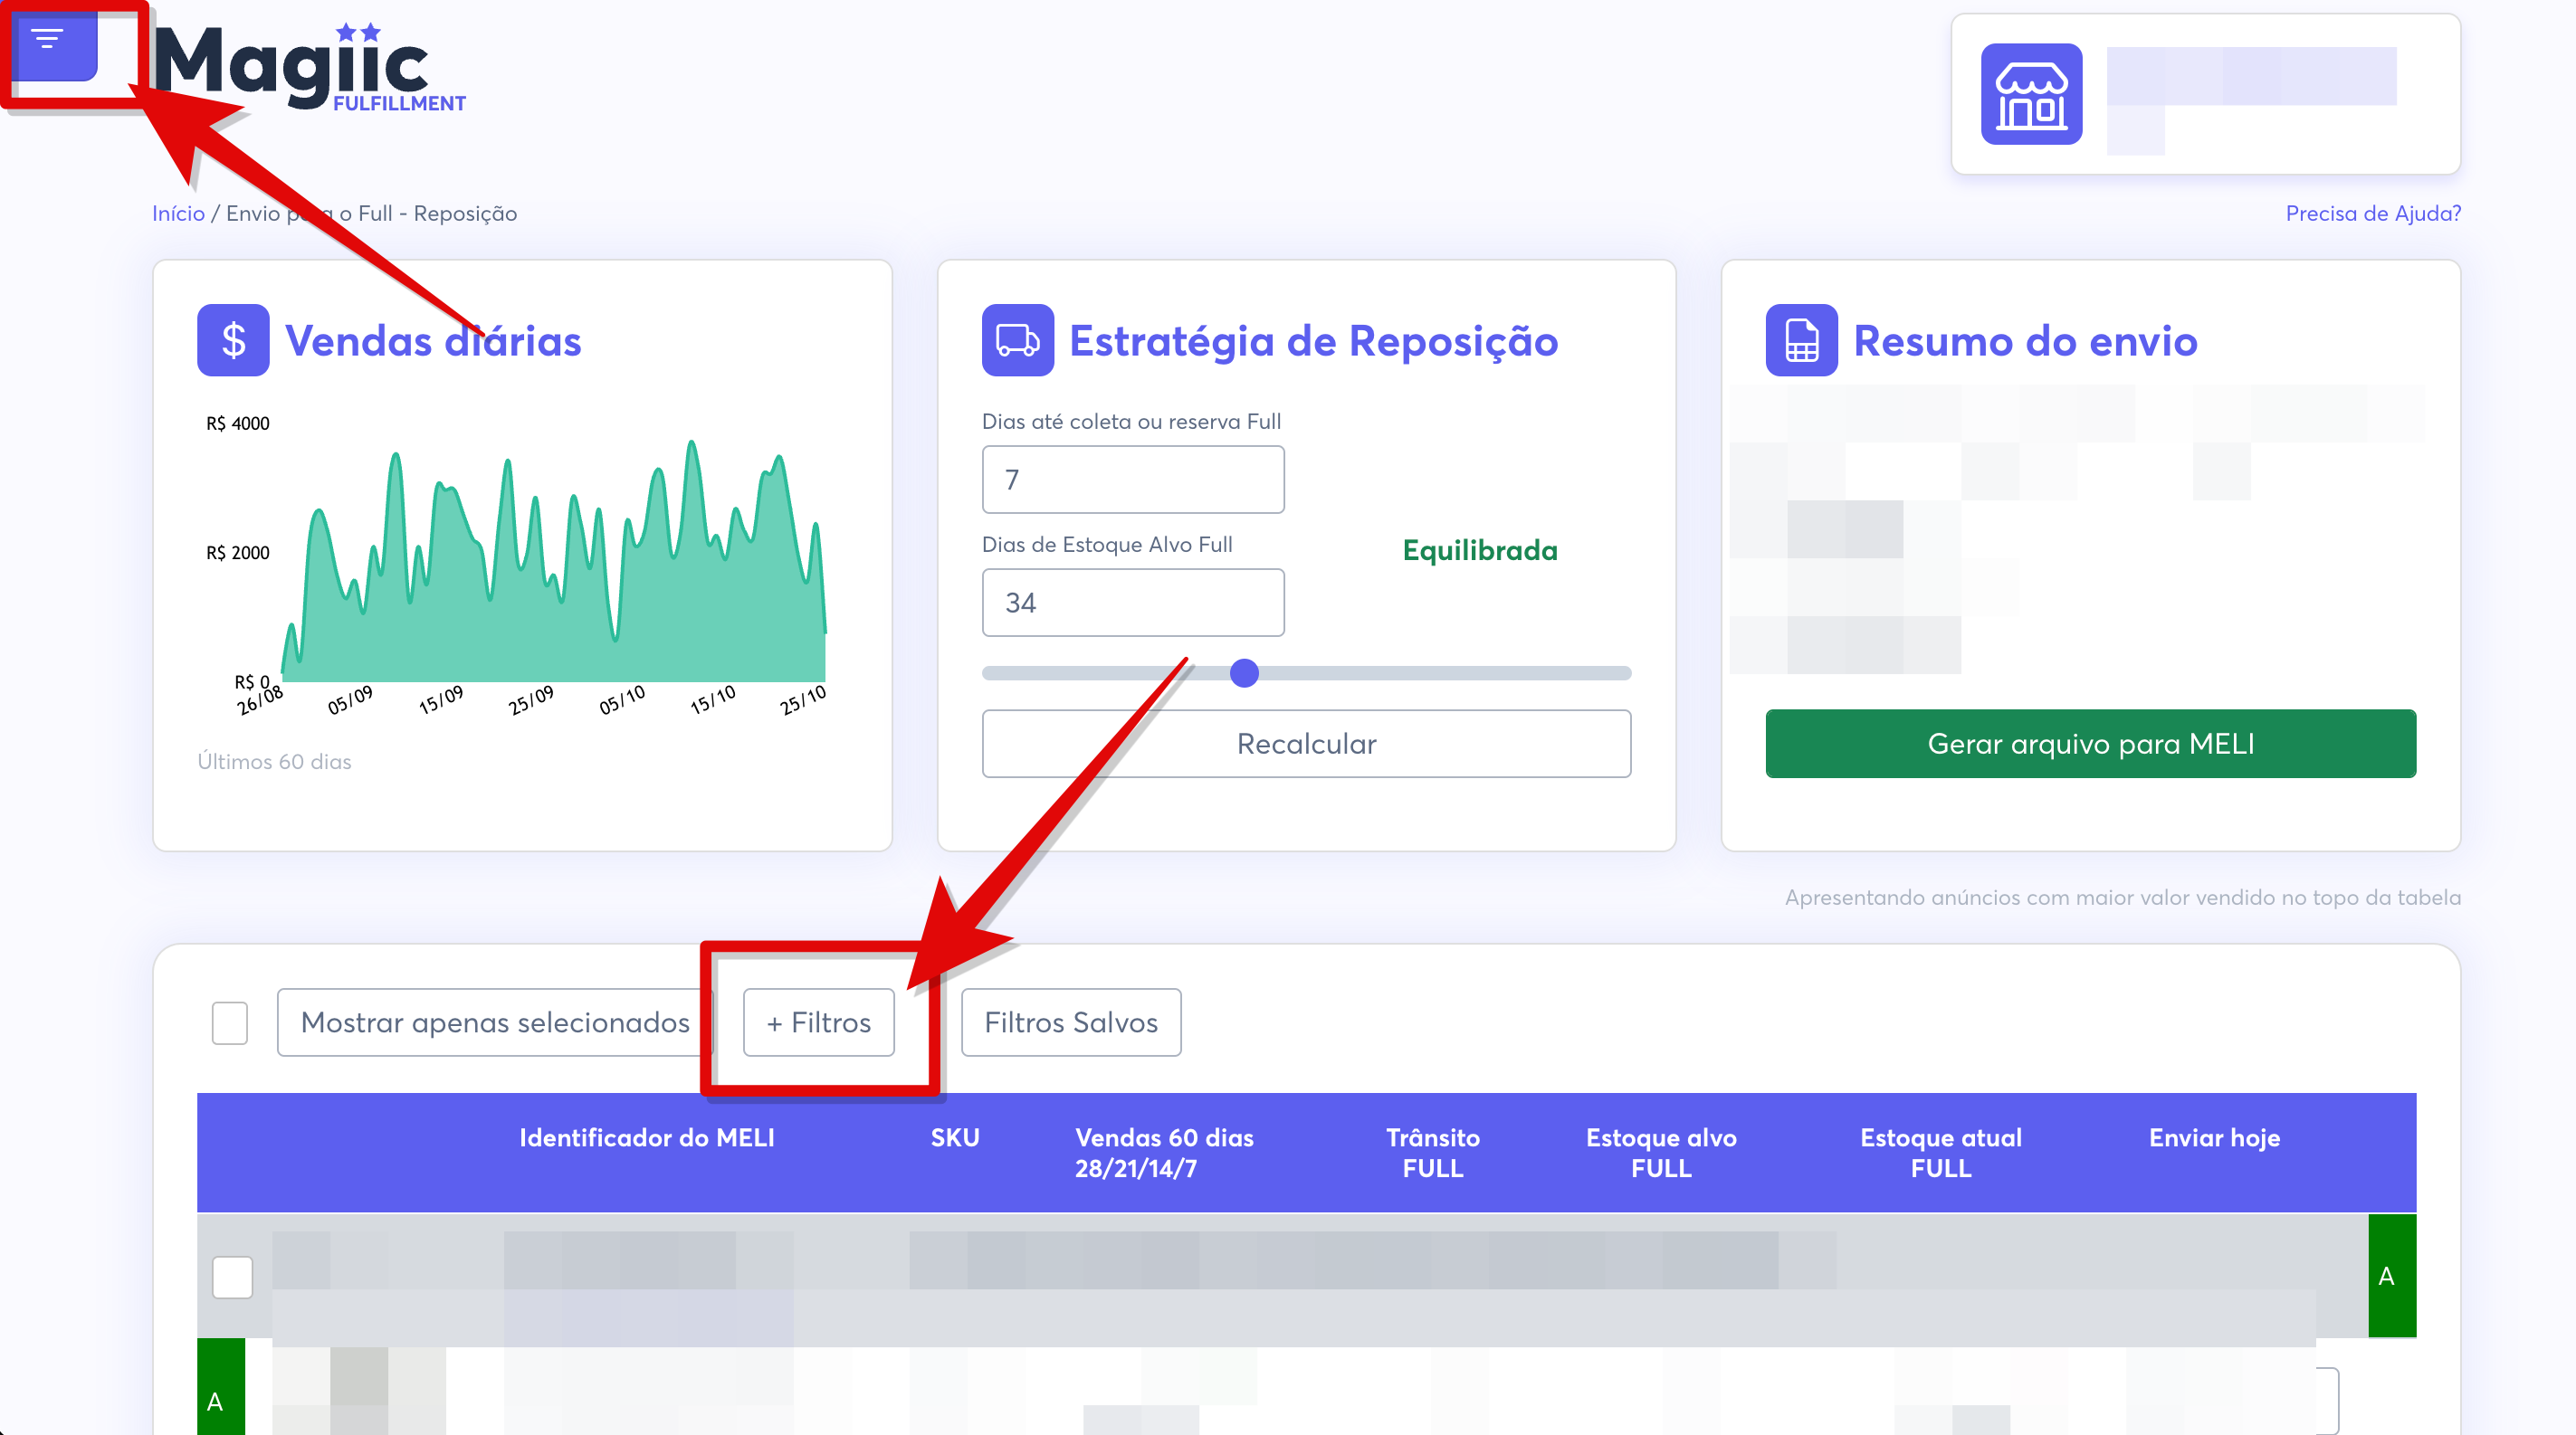This screenshot has width=2576, height=1435.
Task: Expand the + Filtros options
Action: tap(818, 1022)
